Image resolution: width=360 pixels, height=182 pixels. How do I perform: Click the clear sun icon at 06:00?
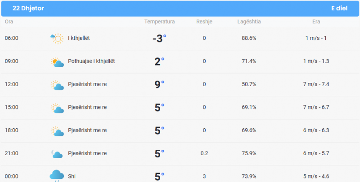[57, 39]
